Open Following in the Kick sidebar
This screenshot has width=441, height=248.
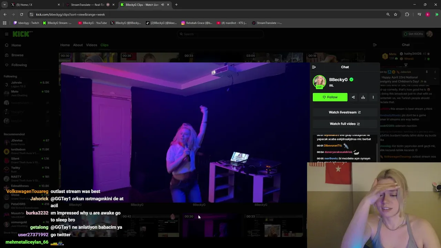pyautogui.click(x=19, y=65)
